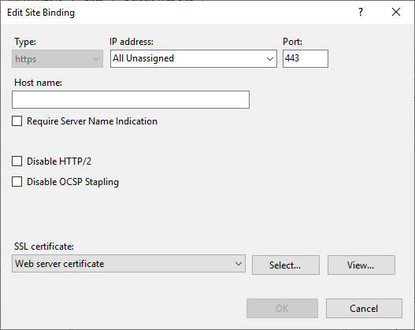This screenshot has height=330, width=415.
Task: Tick the Disable HTTP/2 checkbox
Action: pyautogui.click(x=17, y=161)
